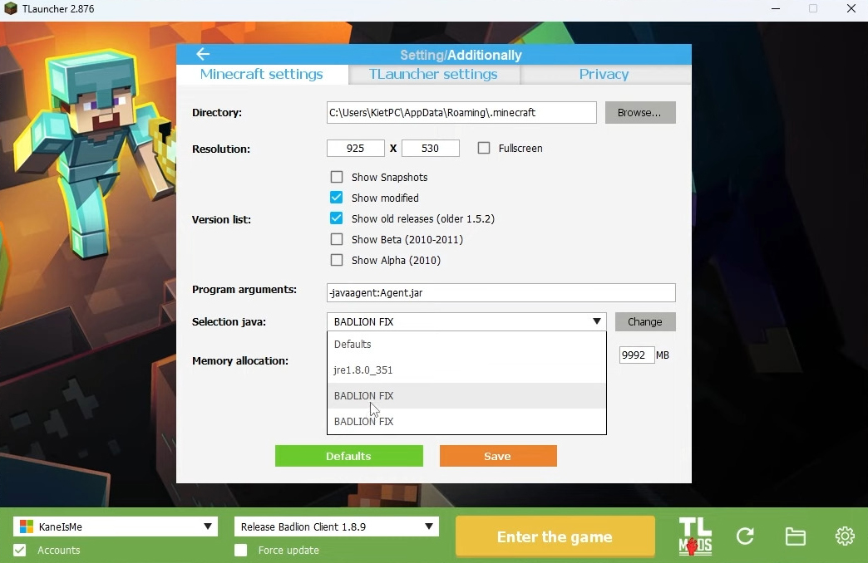Open the KaneIsMe account dropdown
The width and height of the screenshot is (868, 563).
tap(115, 526)
